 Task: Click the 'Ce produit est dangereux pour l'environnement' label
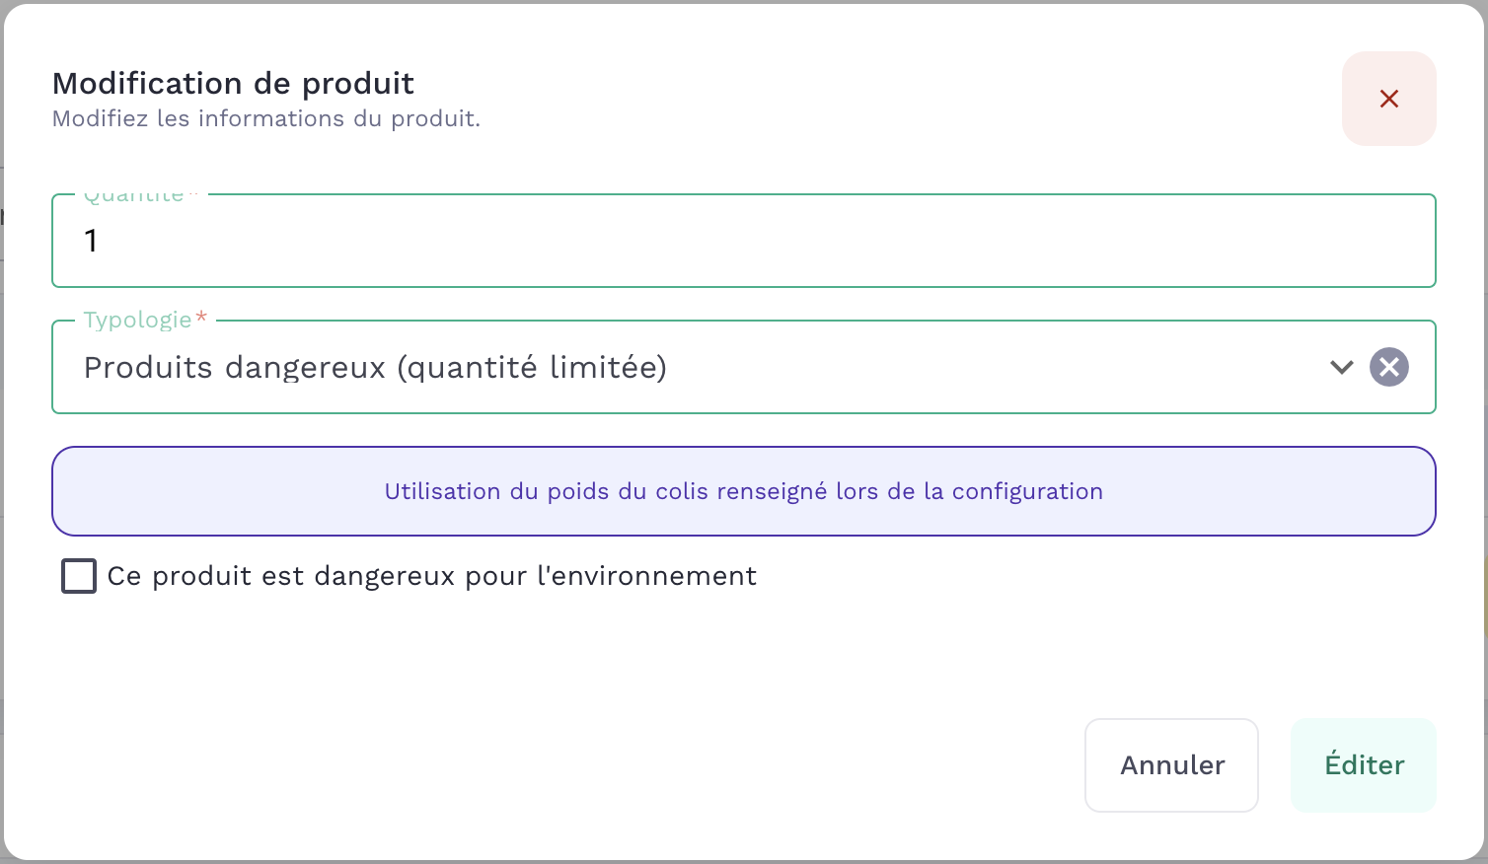[431, 576]
